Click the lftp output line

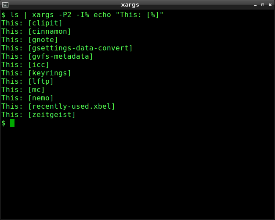(x=27, y=82)
